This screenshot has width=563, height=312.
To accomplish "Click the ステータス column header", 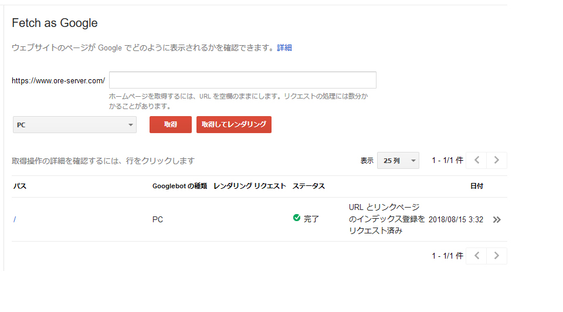I will click(x=308, y=186).
